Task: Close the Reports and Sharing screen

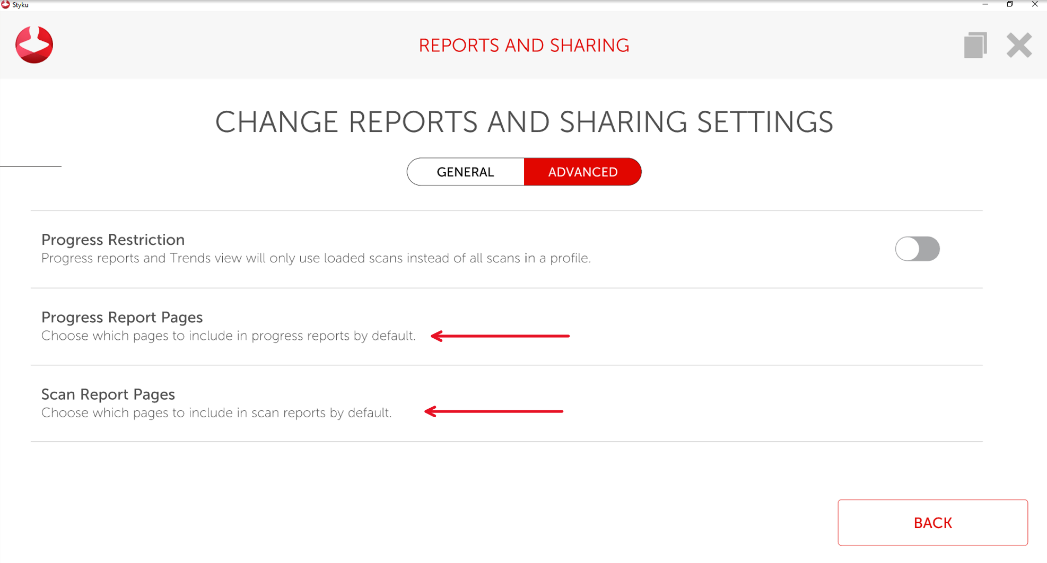Action: point(1018,45)
